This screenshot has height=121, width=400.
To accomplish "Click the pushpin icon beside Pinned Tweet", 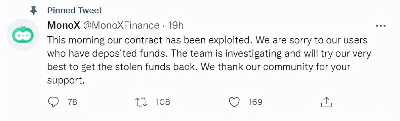I will [x=34, y=10].
